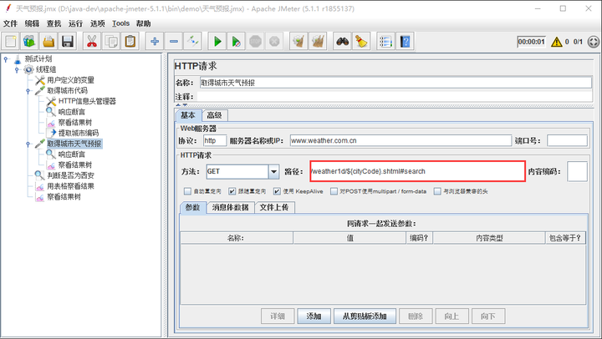Click the Paste clipboard icon
Screen dimensions: 602x339
(x=130, y=42)
